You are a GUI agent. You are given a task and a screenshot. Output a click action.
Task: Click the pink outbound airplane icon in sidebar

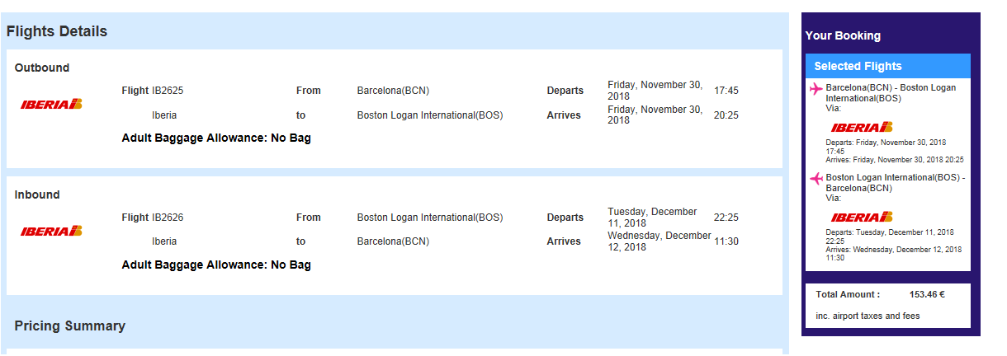(x=816, y=89)
